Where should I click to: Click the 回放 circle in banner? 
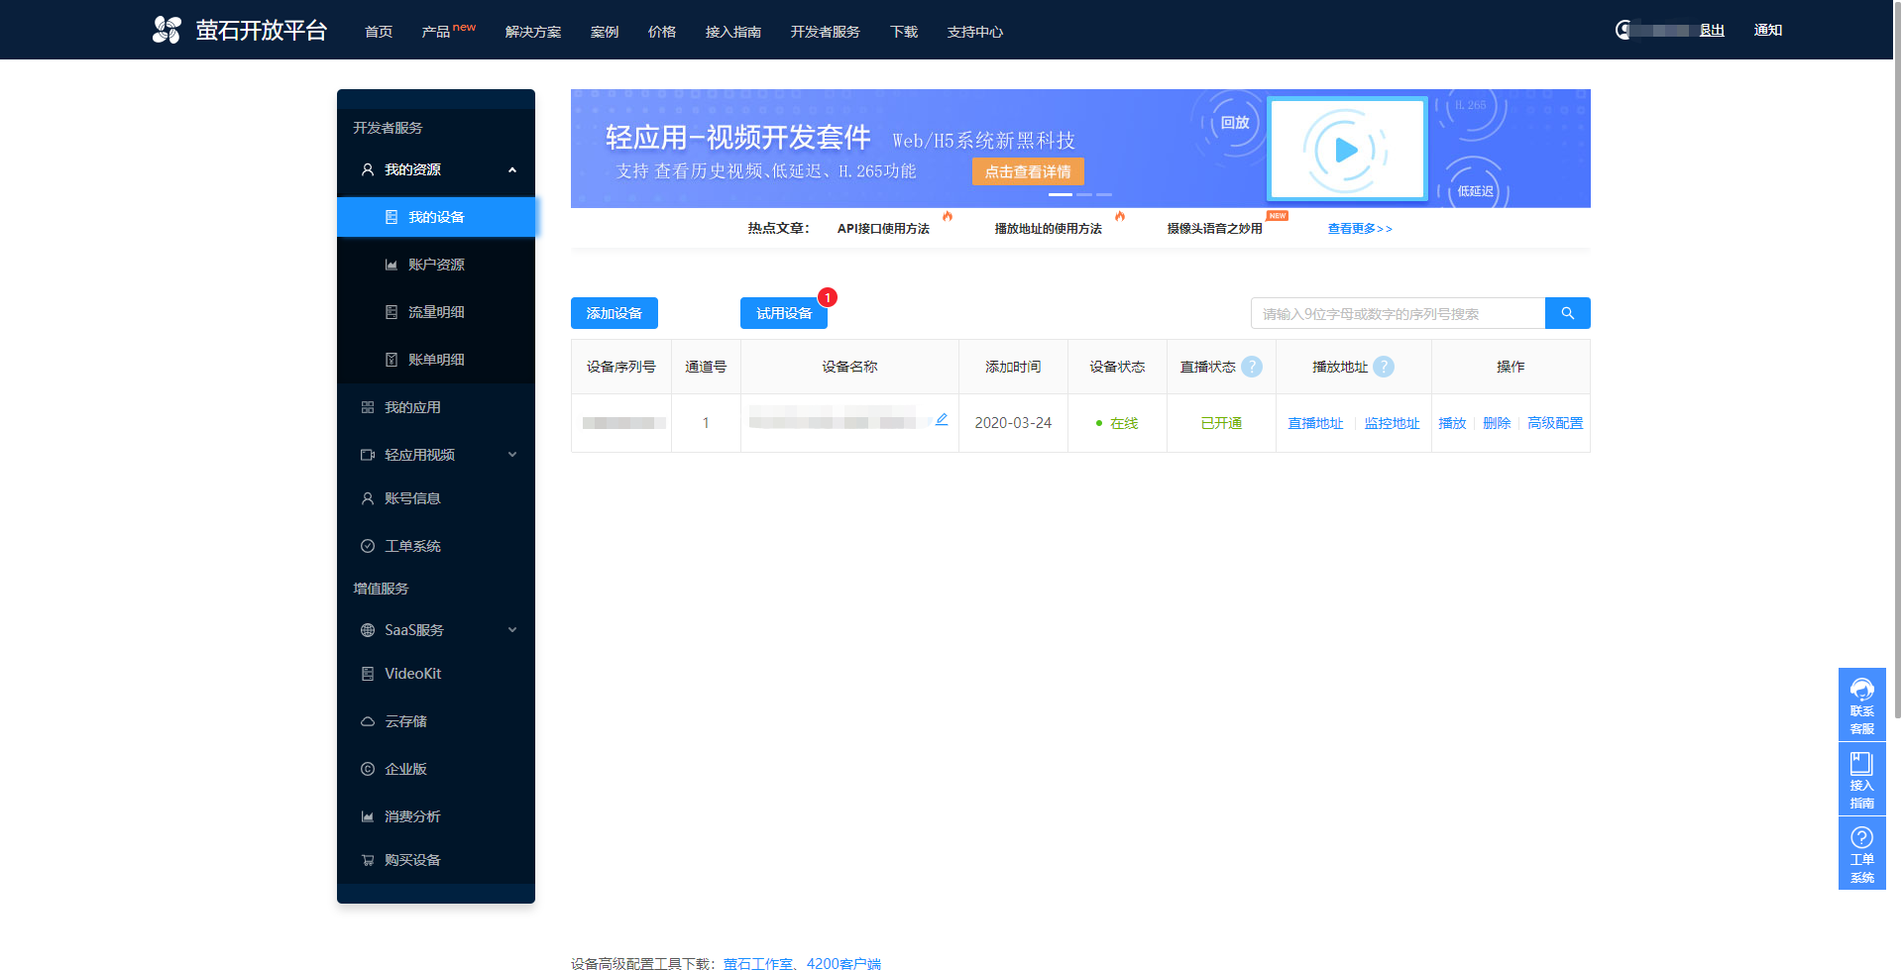tap(1234, 123)
